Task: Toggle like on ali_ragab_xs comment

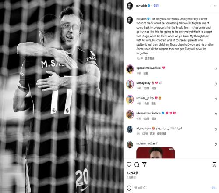Action: click(215, 129)
